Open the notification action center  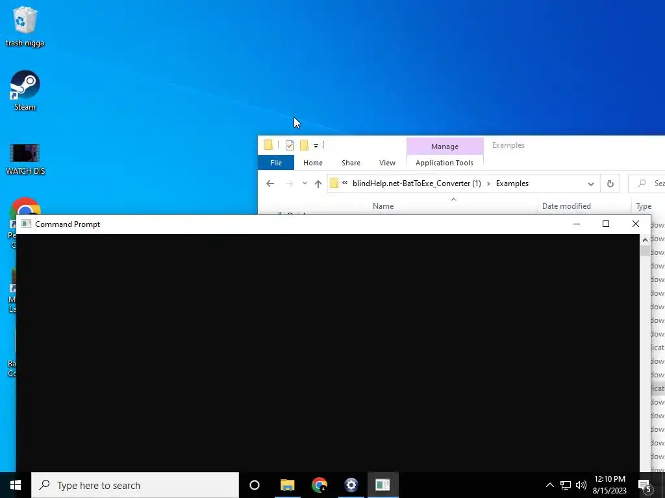[645, 486]
